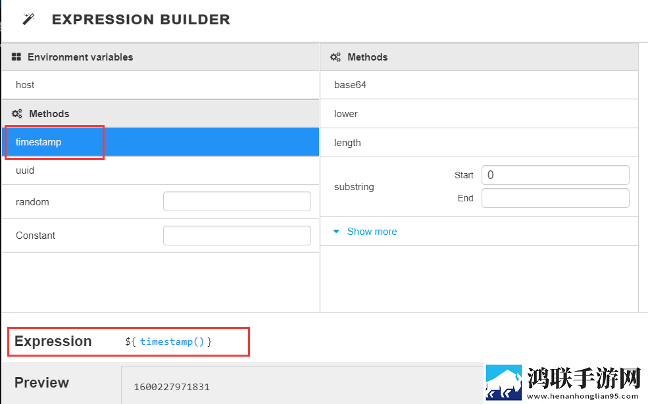Click the gears icon in left Methods header
648x404 pixels.
click(x=17, y=114)
